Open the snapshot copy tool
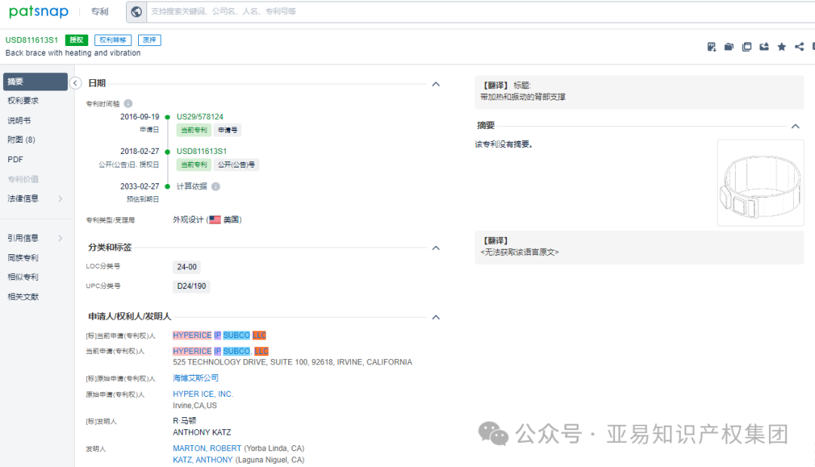This screenshot has width=815, height=467. tap(746, 46)
